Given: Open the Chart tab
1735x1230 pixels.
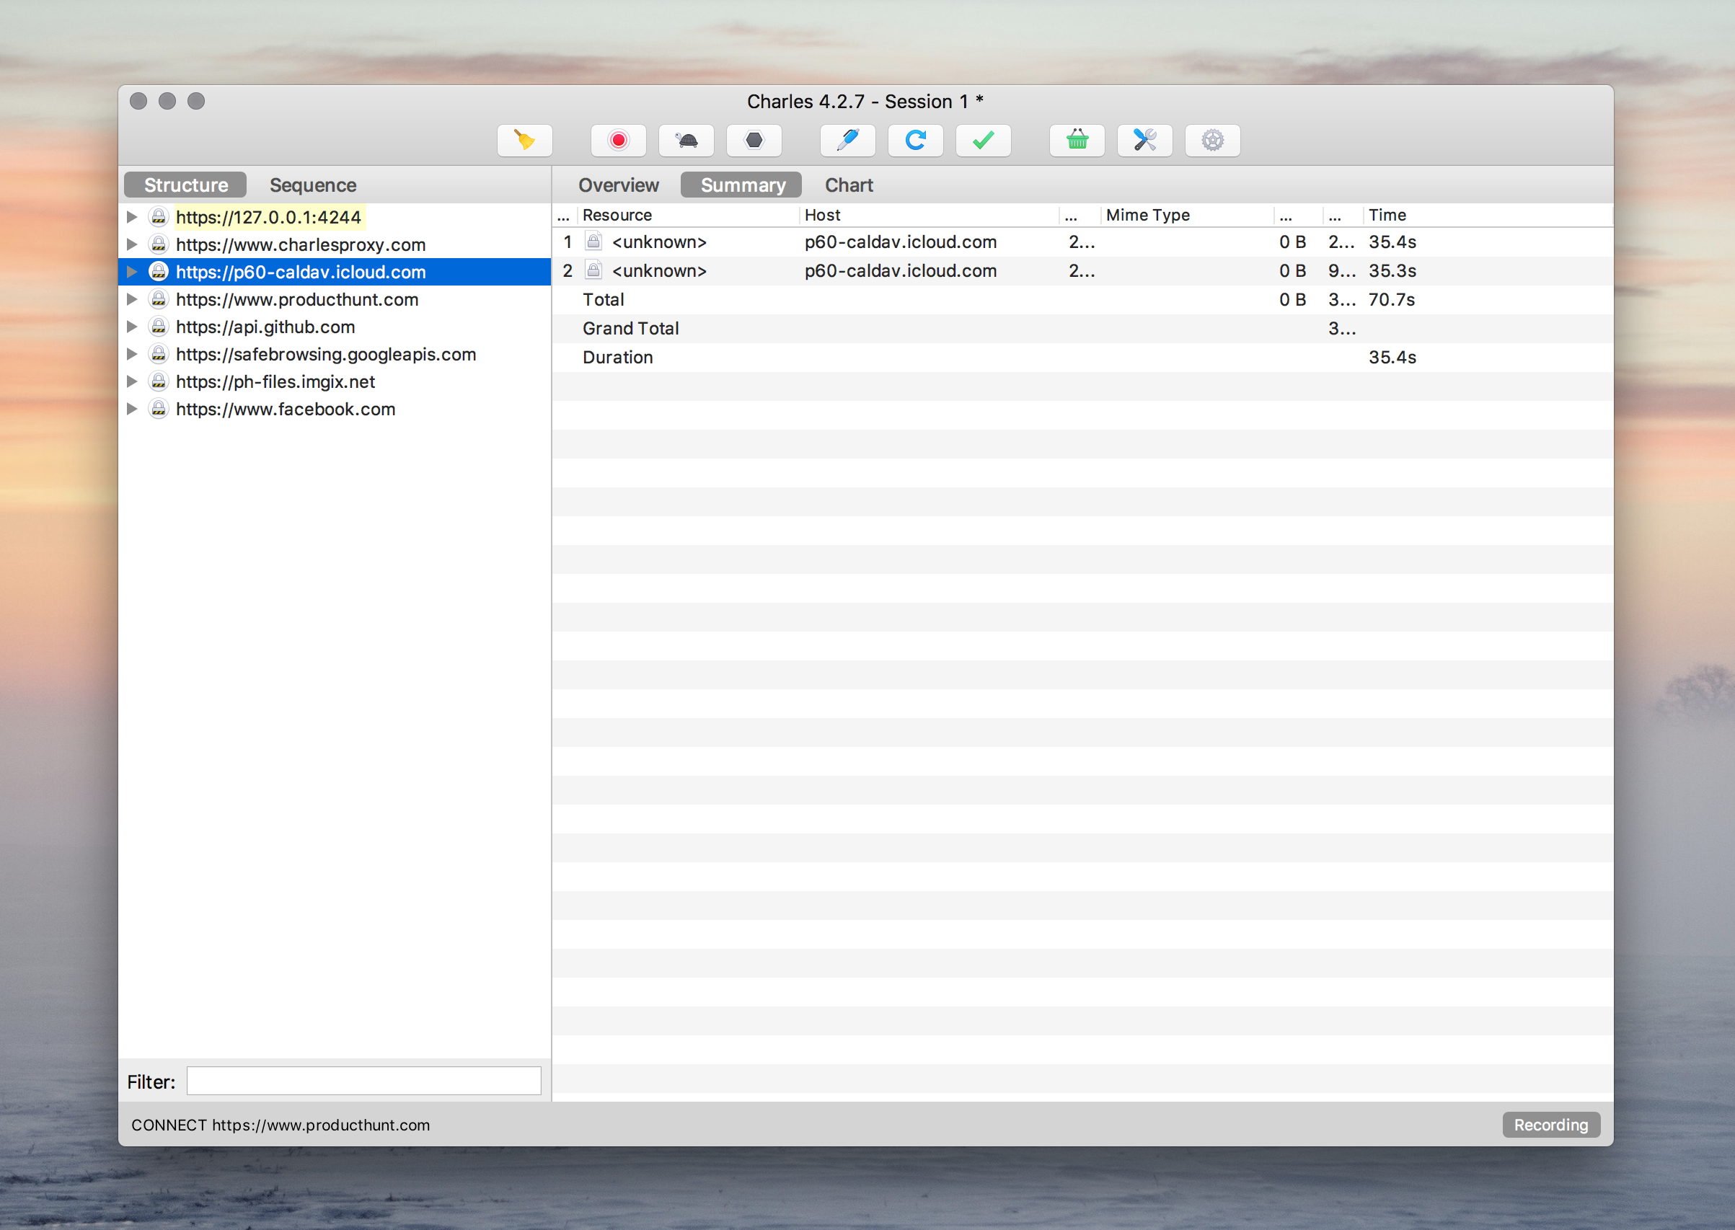Looking at the screenshot, I should [x=848, y=185].
